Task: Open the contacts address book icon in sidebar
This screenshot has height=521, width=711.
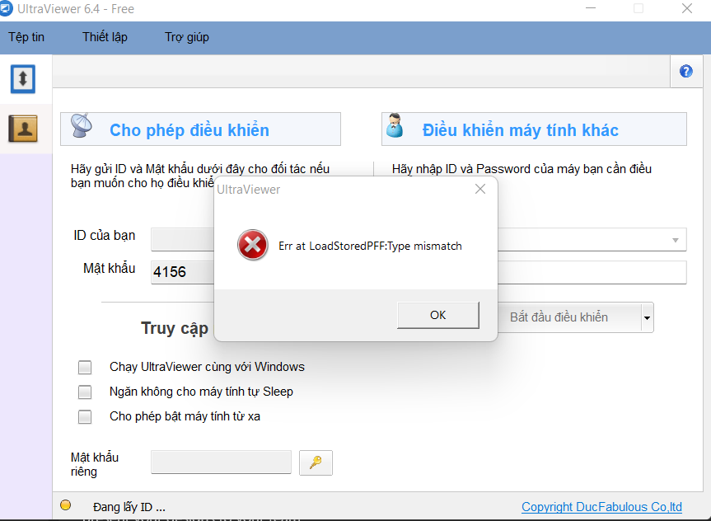Action: point(23,129)
